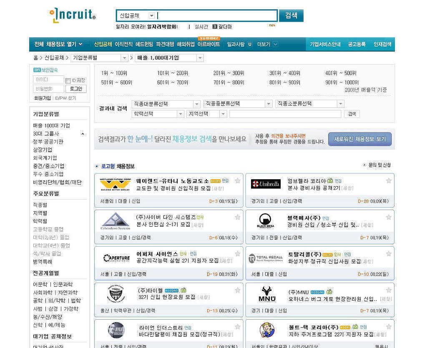The image size is (427, 348).
Task: Click the U badge next to 일과사람
Action: (x=250, y=44)
